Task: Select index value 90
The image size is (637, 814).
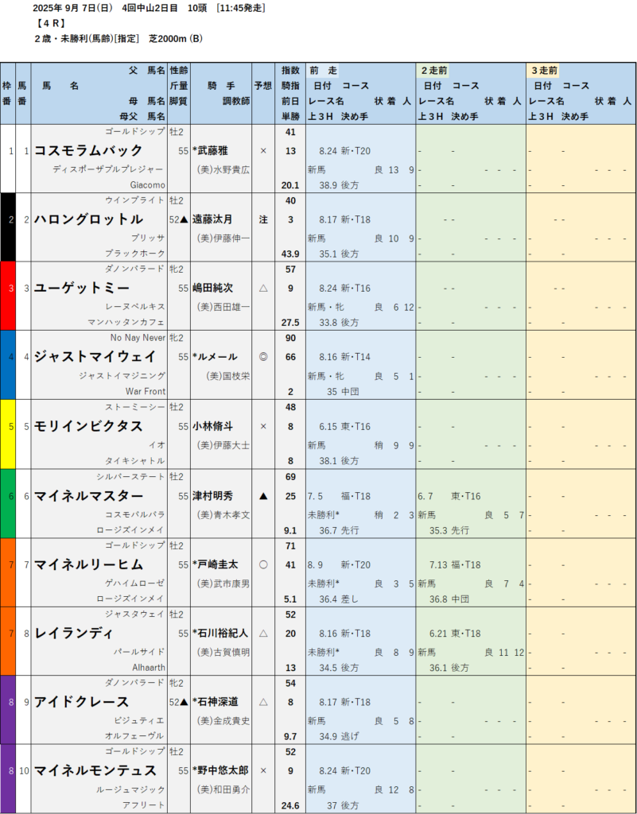Action: (290, 338)
